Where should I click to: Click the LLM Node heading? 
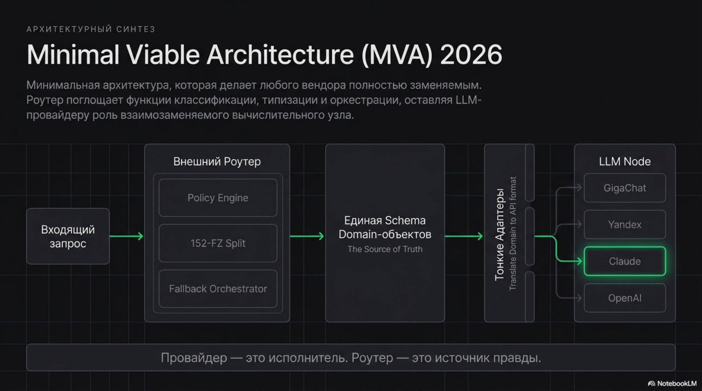625,162
